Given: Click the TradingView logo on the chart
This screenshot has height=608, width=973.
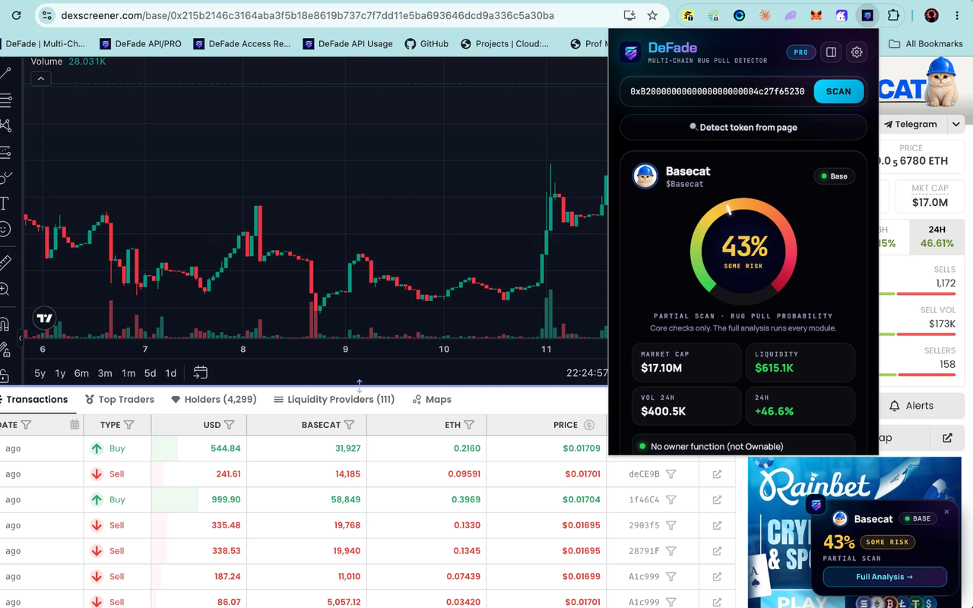Looking at the screenshot, I should (x=45, y=318).
